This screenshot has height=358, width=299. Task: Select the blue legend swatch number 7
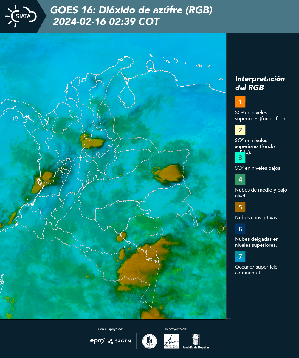coord(240,256)
